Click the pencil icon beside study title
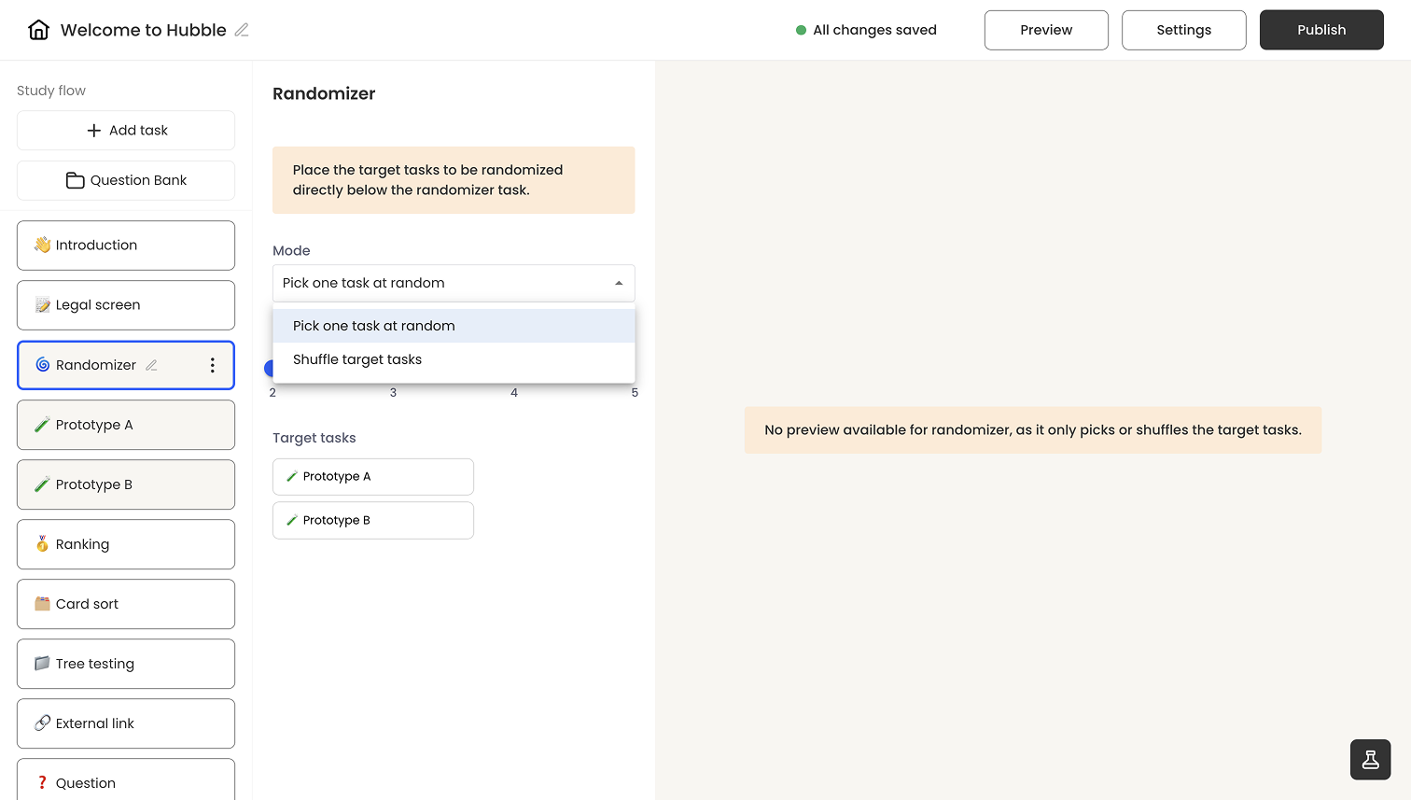The height and width of the screenshot is (800, 1411). pos(242,30)
